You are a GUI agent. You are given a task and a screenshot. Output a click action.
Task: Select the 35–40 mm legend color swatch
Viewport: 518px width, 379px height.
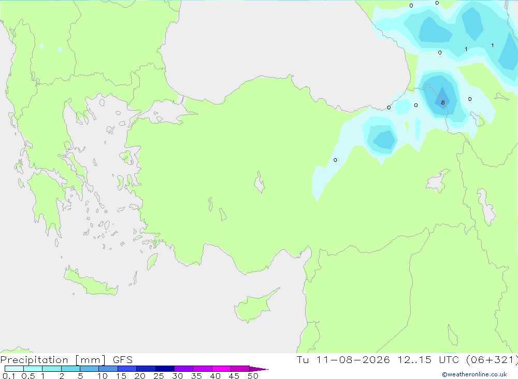[203, 369]
